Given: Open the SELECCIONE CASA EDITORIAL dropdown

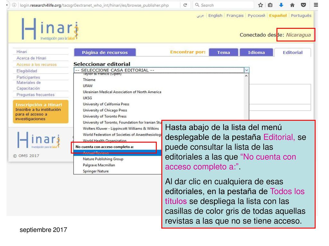Looking at the screenshot, I should pyautogui.click(x=161, y=70).
